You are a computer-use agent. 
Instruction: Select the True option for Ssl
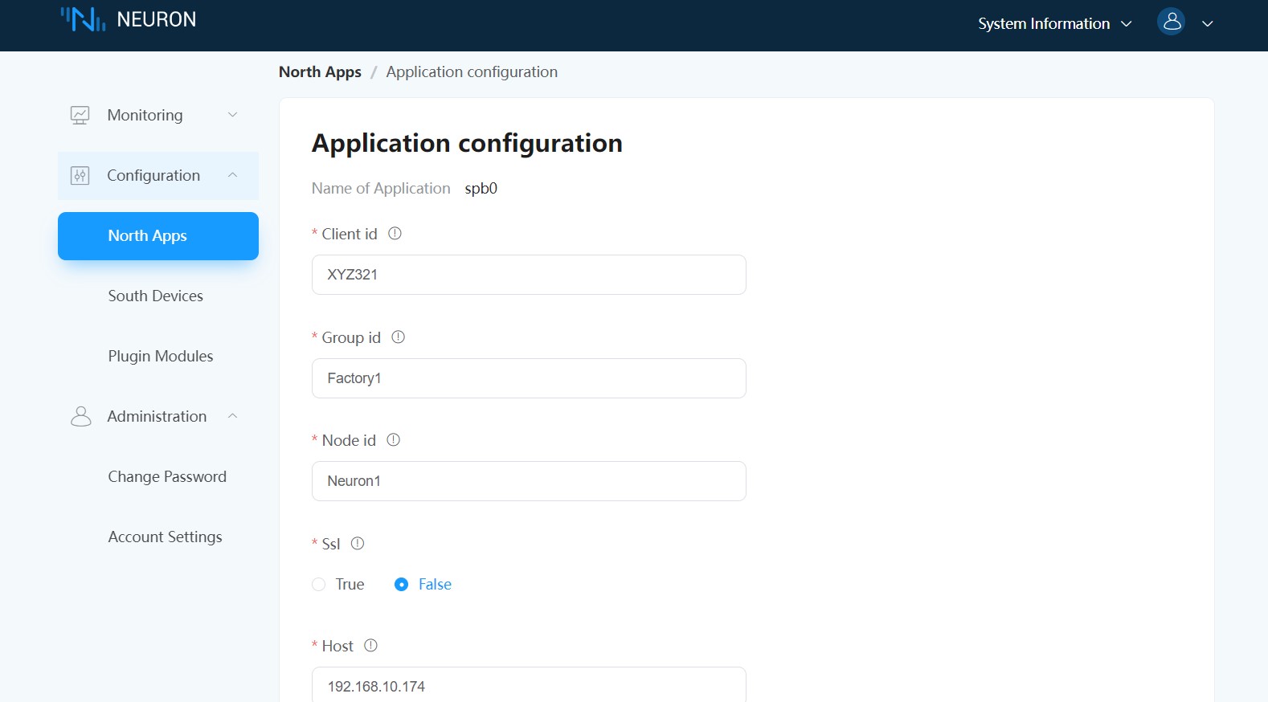pyautogui.click(x=319, y=585)
